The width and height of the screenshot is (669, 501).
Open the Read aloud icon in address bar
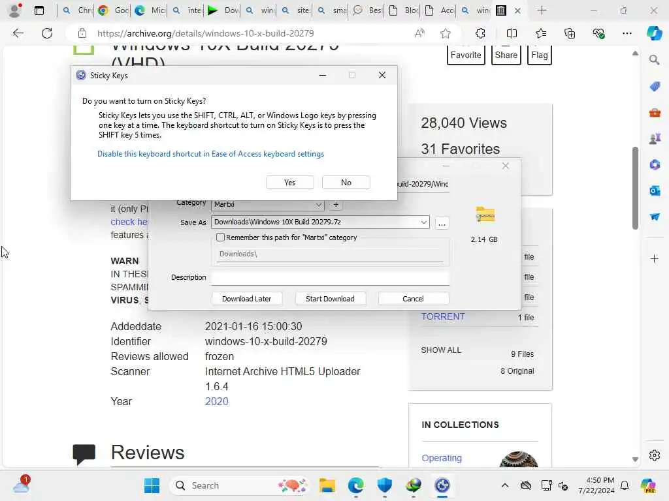pos(420,33)
